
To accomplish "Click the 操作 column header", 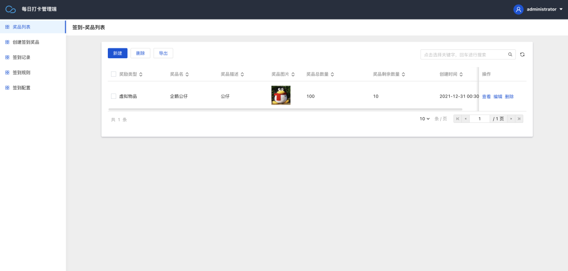I will [x=486, y=74].
